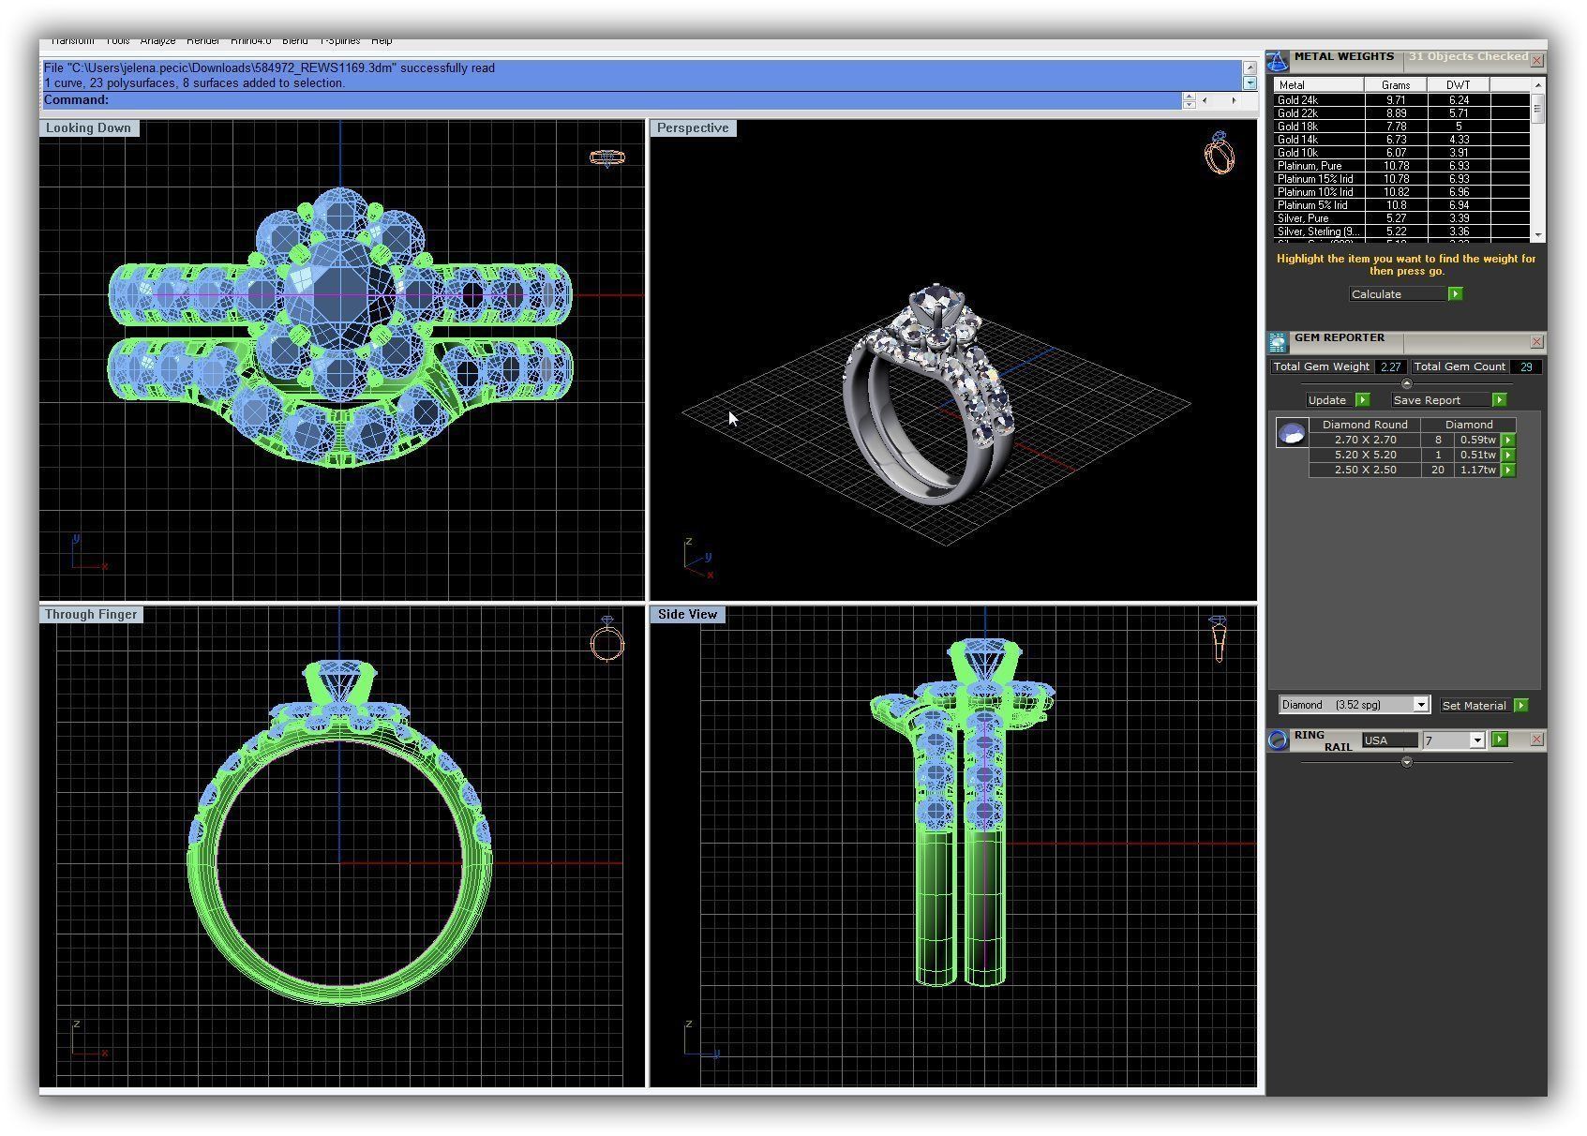Open the Help menu

click(382, 42)
